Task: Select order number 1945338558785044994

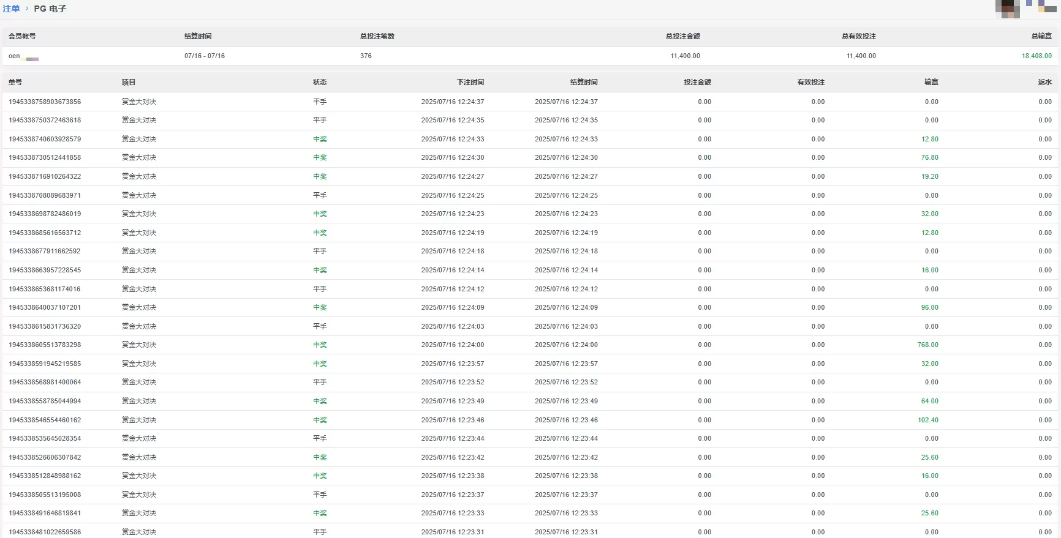Action: point(45,401)
